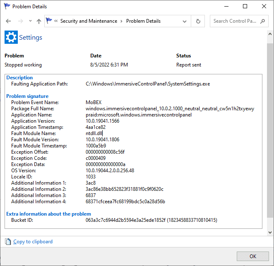Click the SystemSettings.exe path value
274x266 pixels.
(148, 84)
